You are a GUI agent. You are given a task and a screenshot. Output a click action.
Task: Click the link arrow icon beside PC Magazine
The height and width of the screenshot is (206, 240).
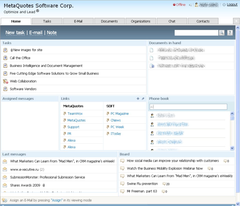coord(108,114)
